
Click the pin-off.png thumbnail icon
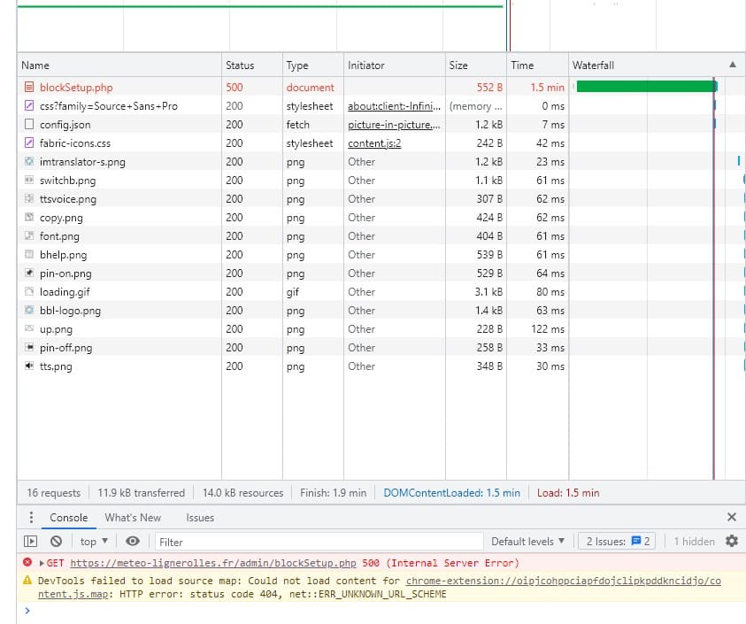tap(29, 347)
